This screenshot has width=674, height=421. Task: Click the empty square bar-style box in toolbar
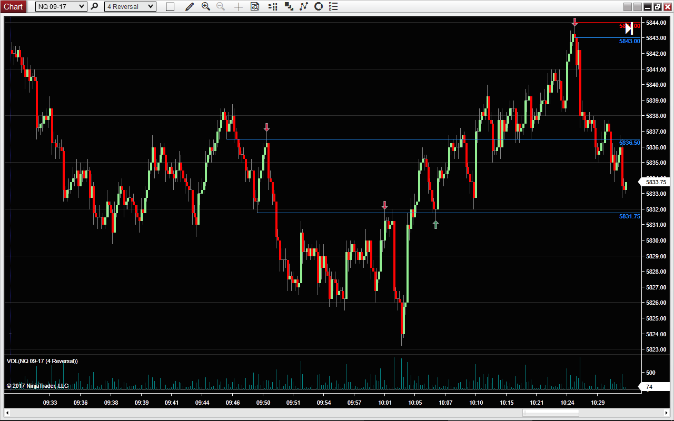(x=170, y=7)
